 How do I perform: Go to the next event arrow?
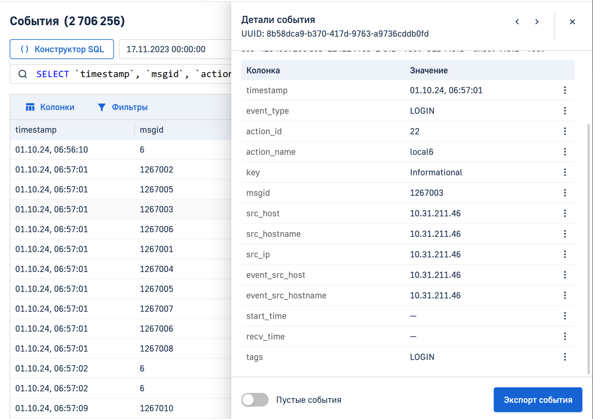pos(537,22)
